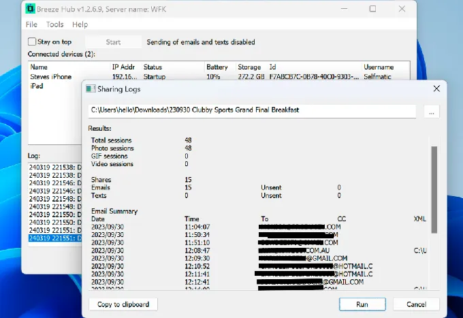463x318 pixels.
Task: Click the Steves iPhone 10% battery cell
Action: click(213, 77)
